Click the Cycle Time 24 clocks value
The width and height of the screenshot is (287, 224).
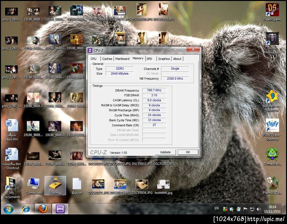pyautogui.click(x=154, y=115)
